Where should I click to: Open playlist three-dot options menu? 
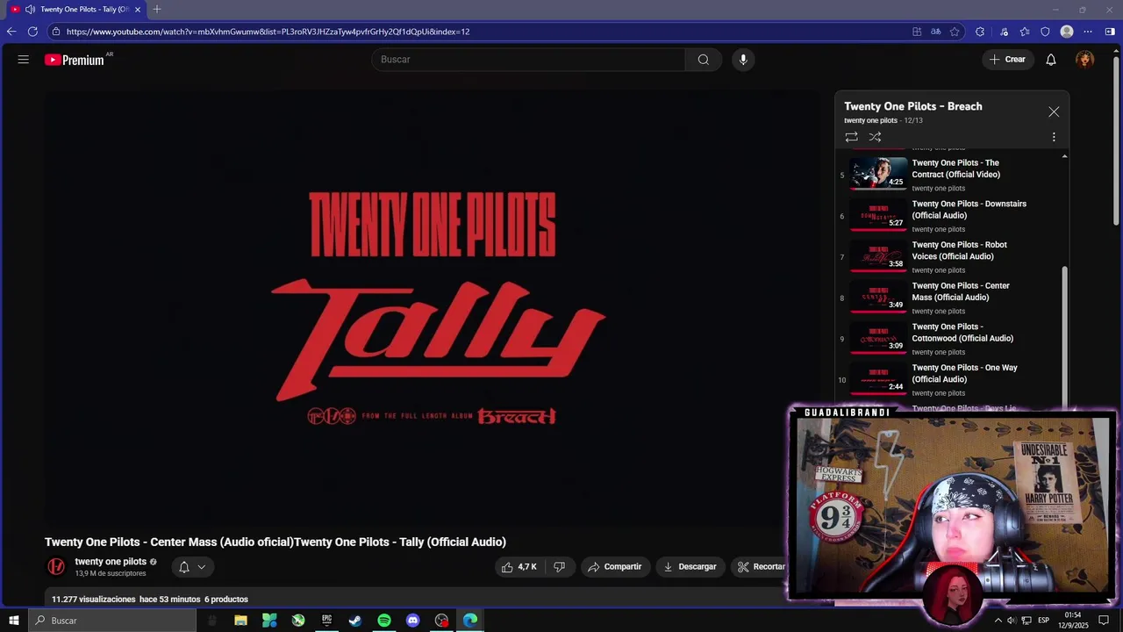[x=1054, y=137]
